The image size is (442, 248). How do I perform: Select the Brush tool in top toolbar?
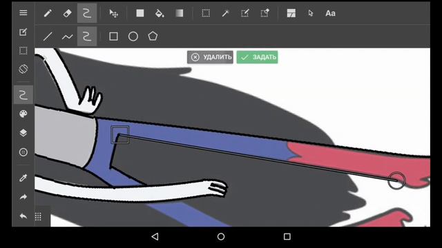click(x=48, y=13)
